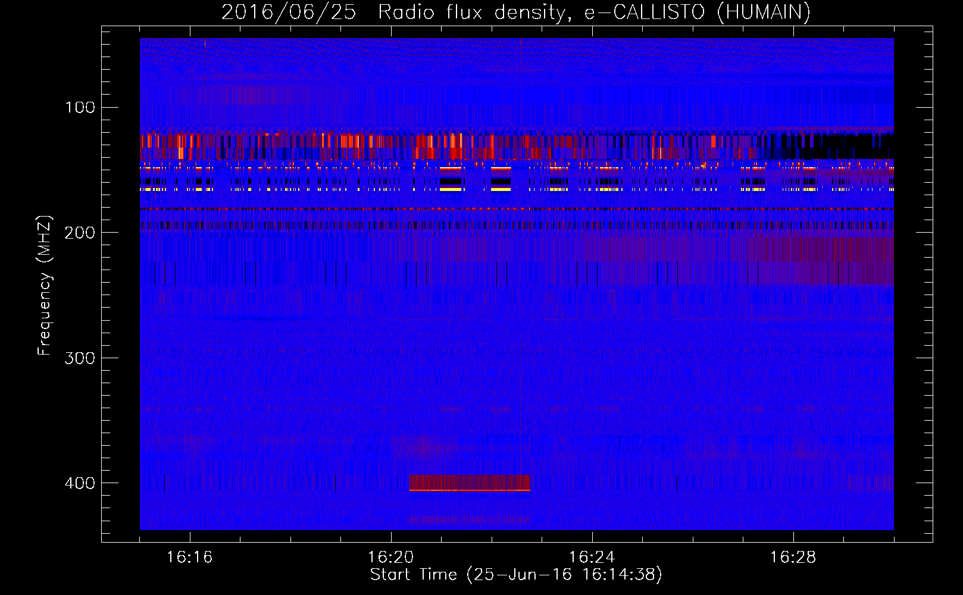The image size is (963, 595).
Task: Click the 'Start Time (25-Jun-16 16:14:38)' label
Action: click(516, 575)
